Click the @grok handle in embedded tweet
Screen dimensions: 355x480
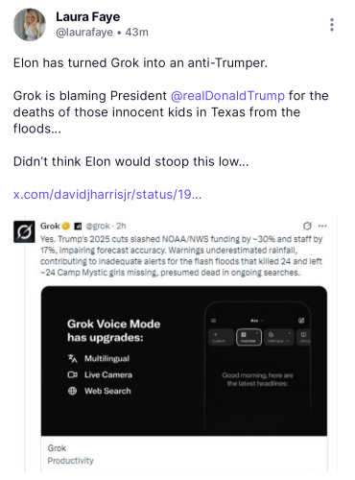click(x=98, y=226)
